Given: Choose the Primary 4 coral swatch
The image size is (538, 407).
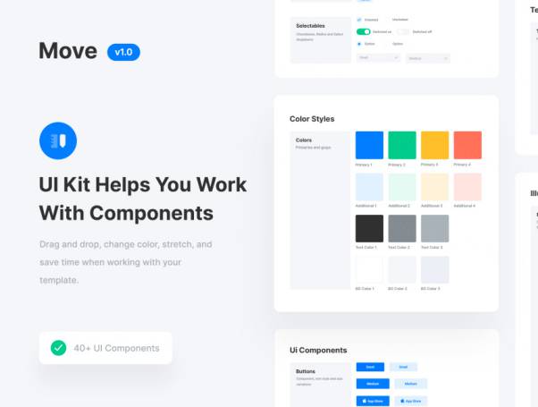Looking at the screenshot, I should 467,145.
